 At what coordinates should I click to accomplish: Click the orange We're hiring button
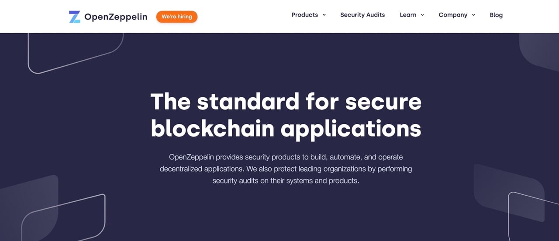click(177, 17)
